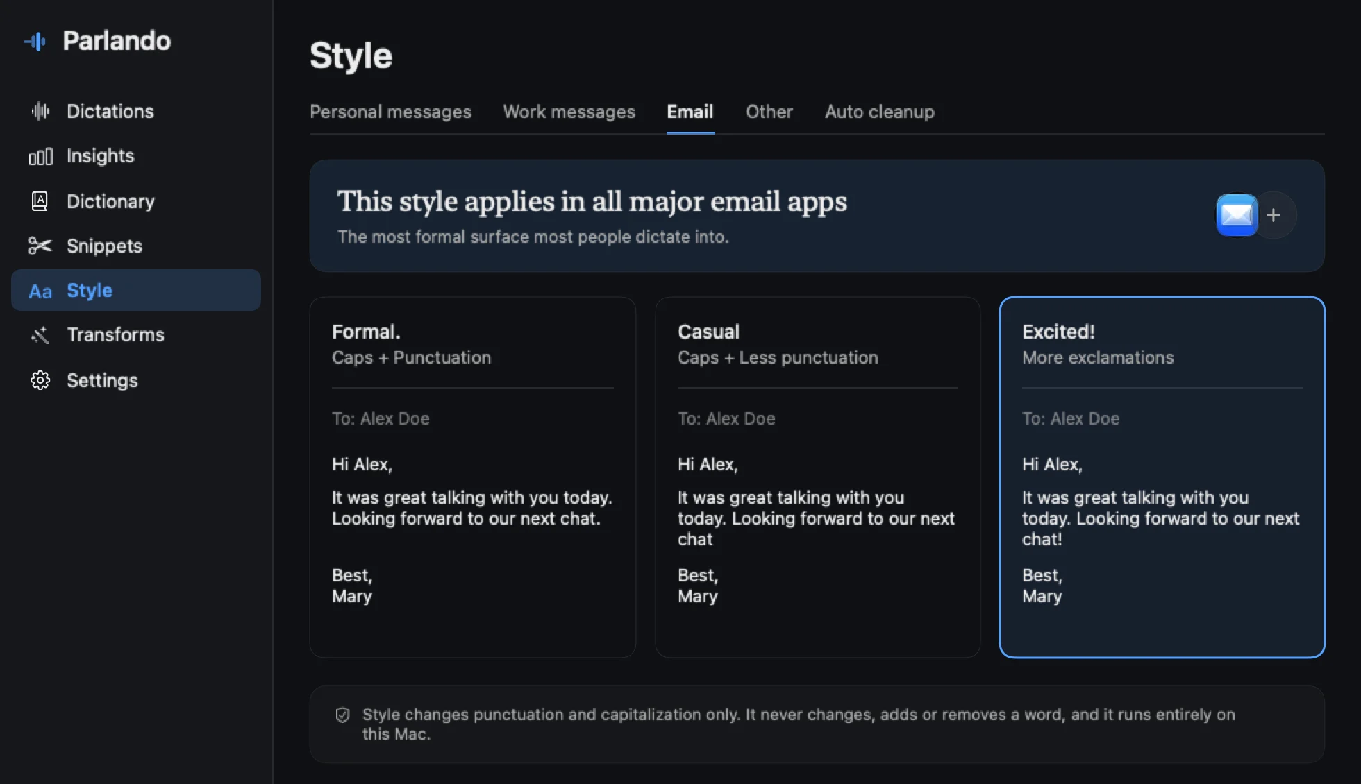
Task: Select Style in the sidebar
Action: pyautogui.click(x=136, y=290)
